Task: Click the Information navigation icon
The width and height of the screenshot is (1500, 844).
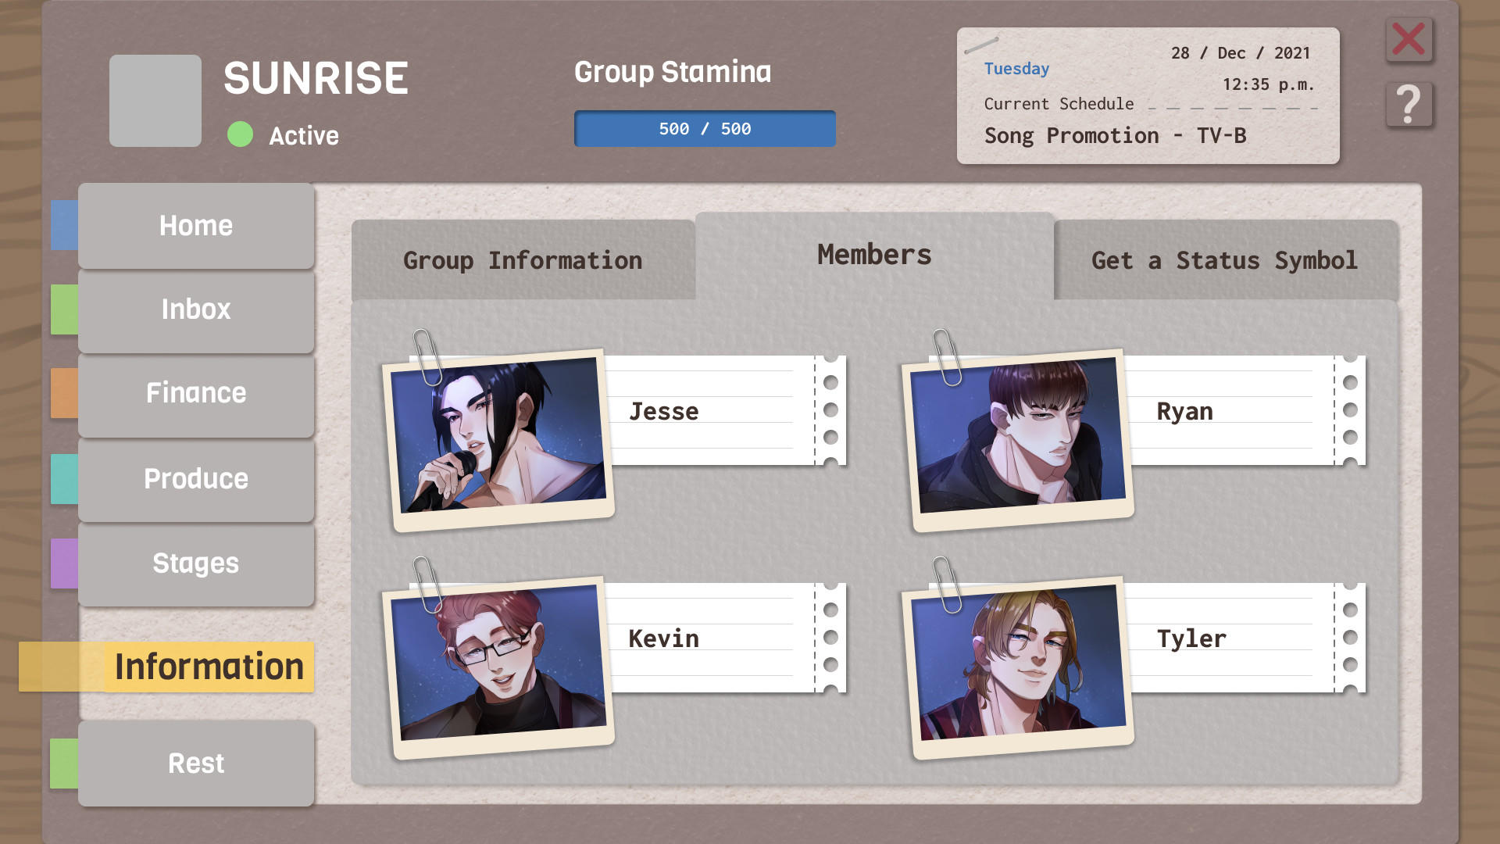Action: click(197, 667)
